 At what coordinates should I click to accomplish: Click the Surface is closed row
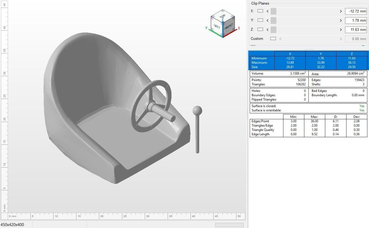(308, 106)
